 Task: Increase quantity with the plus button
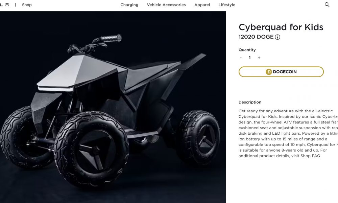(x=259, y=58)
